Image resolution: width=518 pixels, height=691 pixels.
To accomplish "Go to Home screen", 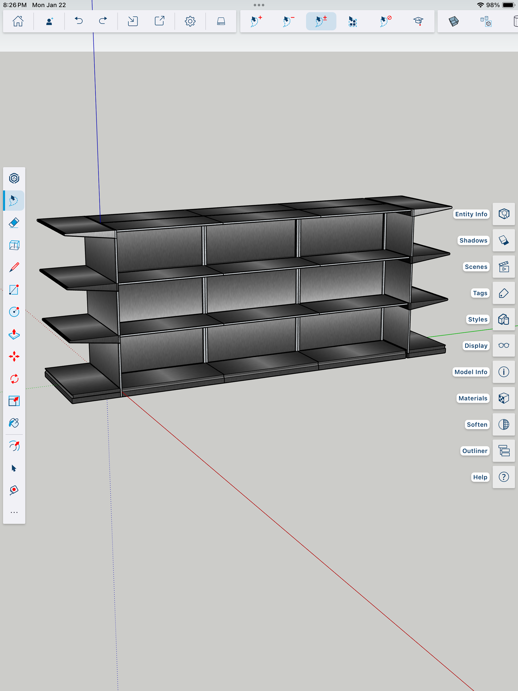I will (18, 21).
